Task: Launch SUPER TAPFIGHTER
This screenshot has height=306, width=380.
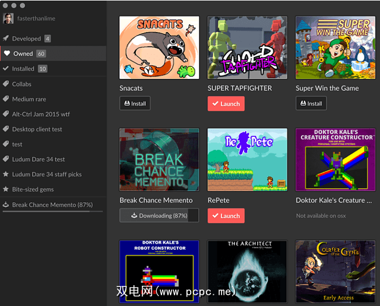Action: 226,104
